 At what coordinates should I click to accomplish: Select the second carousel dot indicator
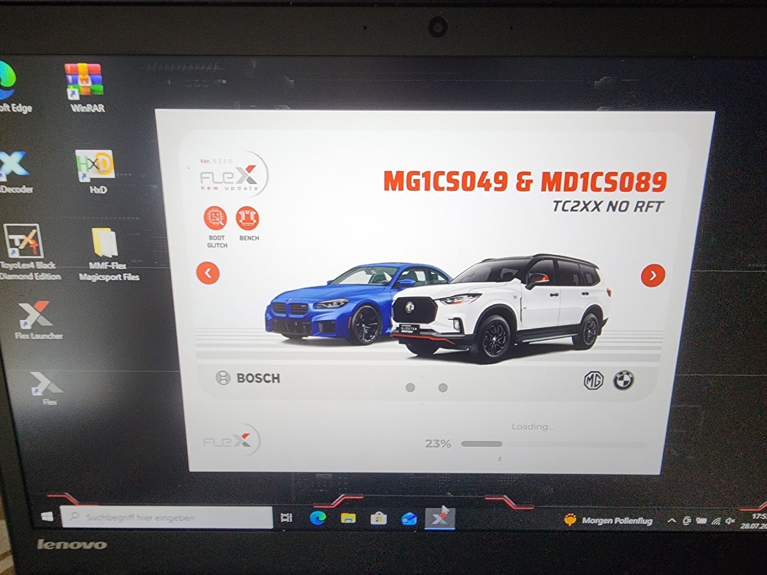coord(443,388)
